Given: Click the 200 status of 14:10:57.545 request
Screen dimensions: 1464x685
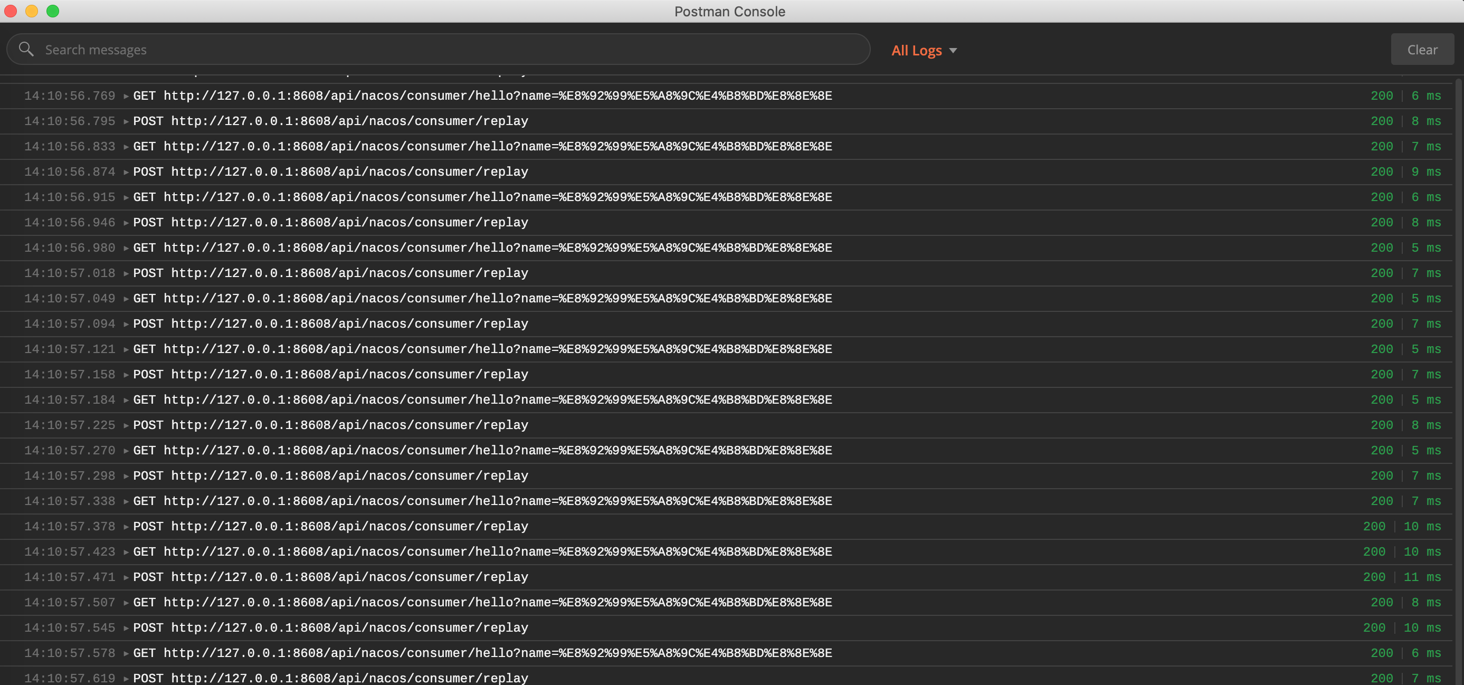Looking at the screenshot, I should click(x=1374, y=628).
